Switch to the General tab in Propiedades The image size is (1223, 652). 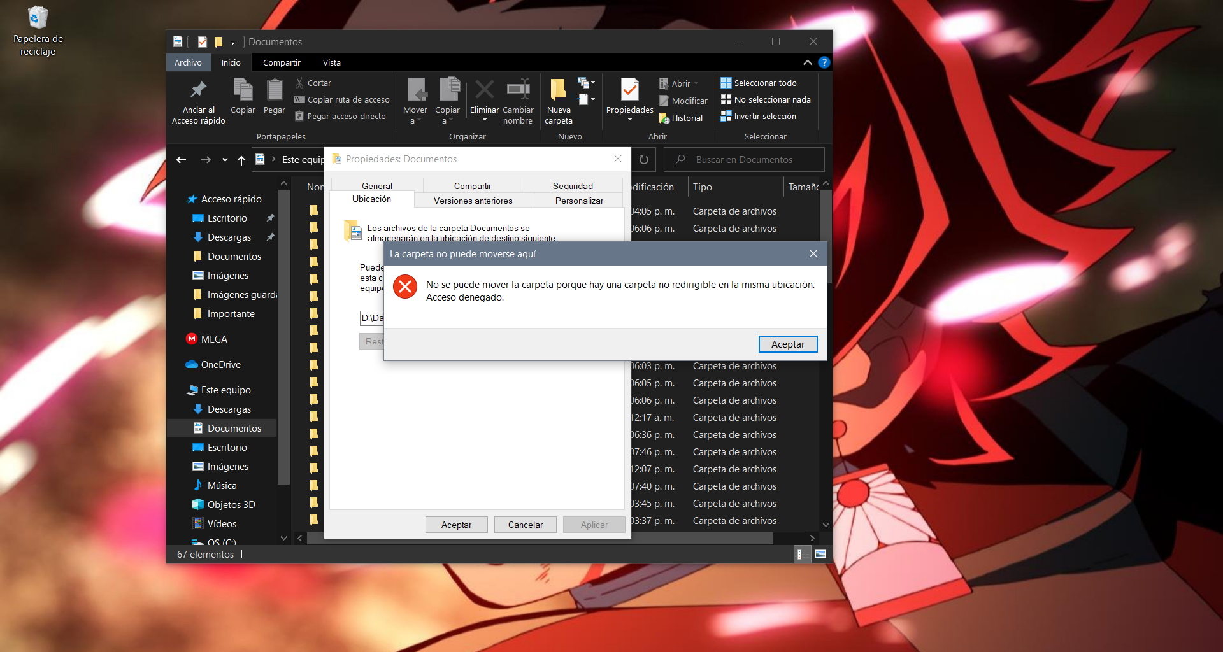click(x=377, y=186)
